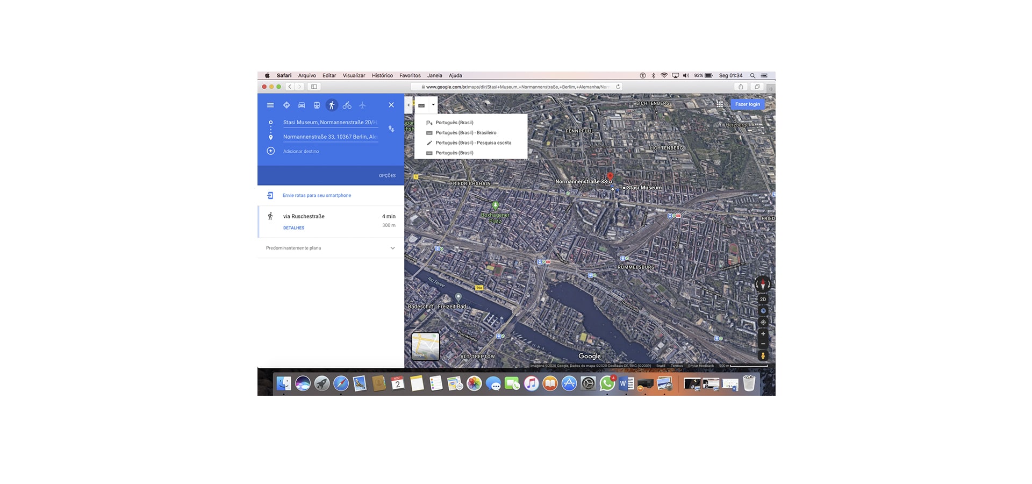Open Termos link in map footer
This screenshot has width=1032, height=484.
pyautogui.click(x=677, y=366)
